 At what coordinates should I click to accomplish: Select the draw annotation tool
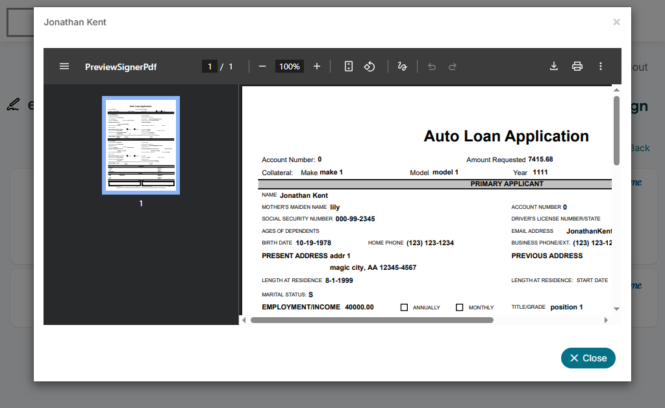(x=402, y=66)
